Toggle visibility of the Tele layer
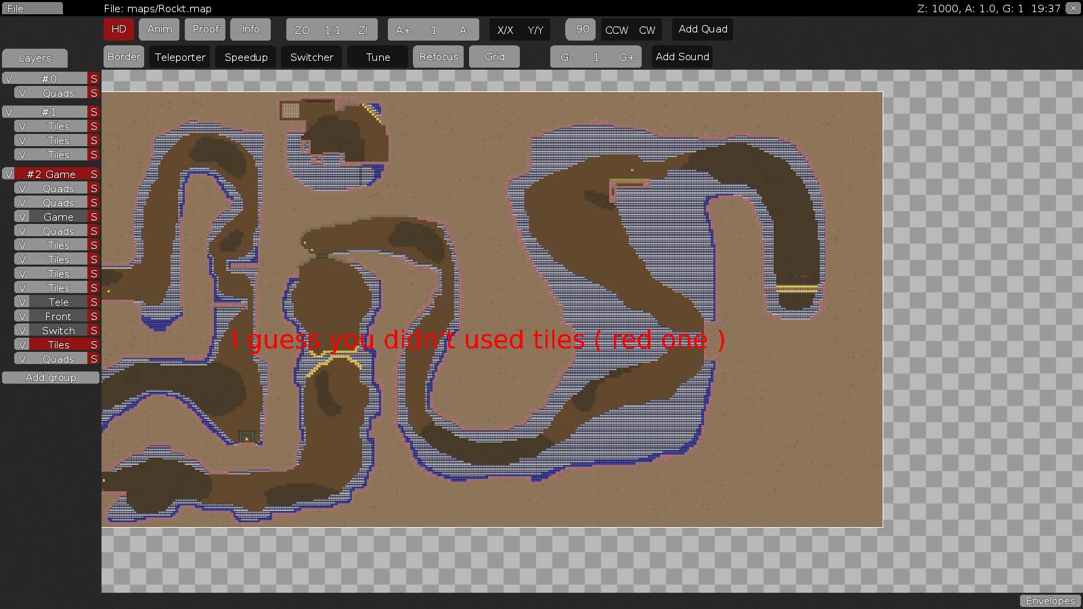The width and height of the screenshot is (1083, 609). pyautogui.click(x=23, y=302)
